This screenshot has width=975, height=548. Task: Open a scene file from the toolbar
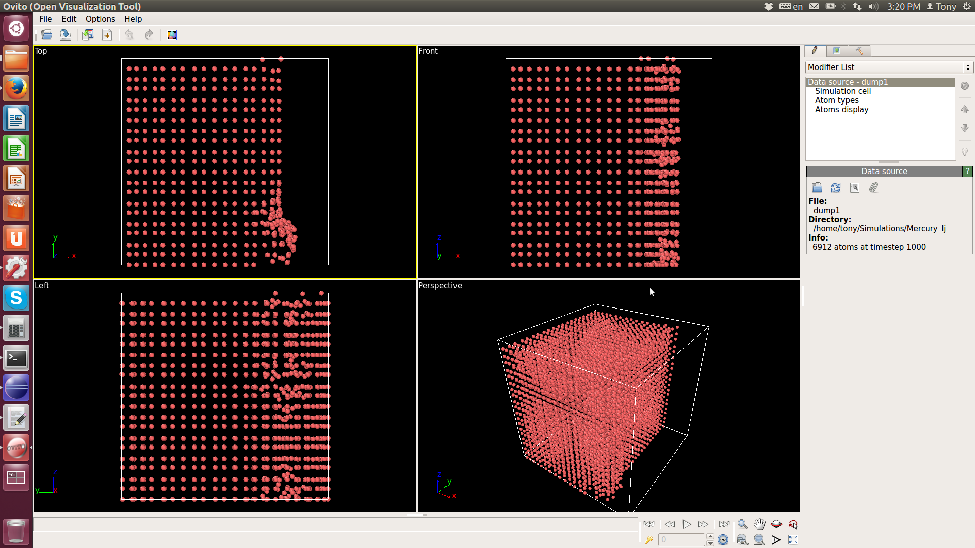coord(47,35)
